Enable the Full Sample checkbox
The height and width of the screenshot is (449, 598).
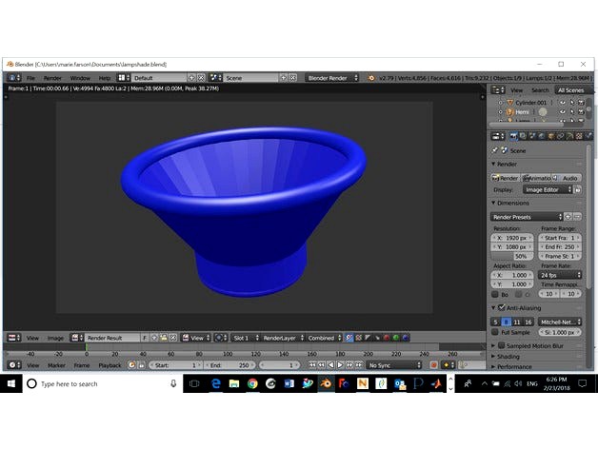[x=495, y=332]
